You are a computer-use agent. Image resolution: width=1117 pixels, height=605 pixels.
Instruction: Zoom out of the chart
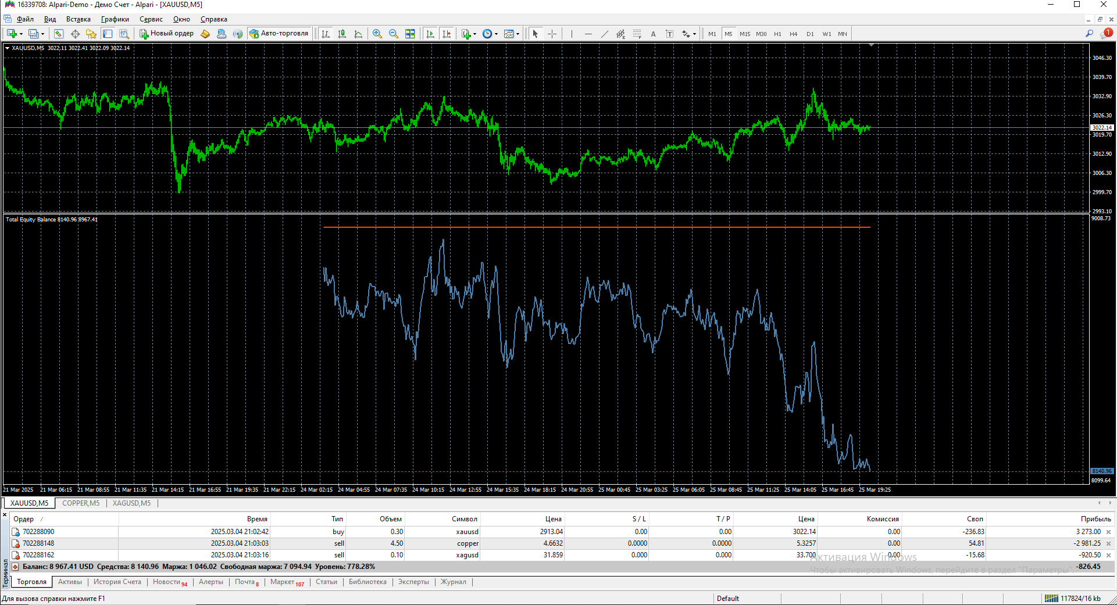pyautogui.click(x=394, y=34)
